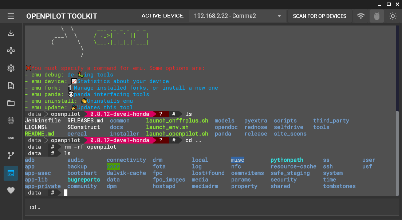Click red 'You must specify a command' error
The height and width of the screenshot is (220, 402).
tap(115, 68)
